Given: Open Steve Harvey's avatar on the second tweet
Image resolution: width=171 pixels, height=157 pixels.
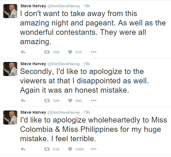Looking at the screenshot, I should click(10, 69).
